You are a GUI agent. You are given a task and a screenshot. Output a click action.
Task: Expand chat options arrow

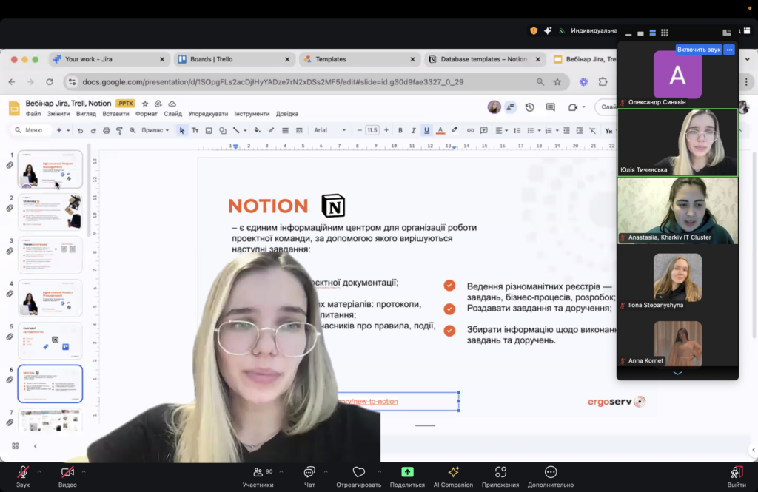[x=326, y=471]
